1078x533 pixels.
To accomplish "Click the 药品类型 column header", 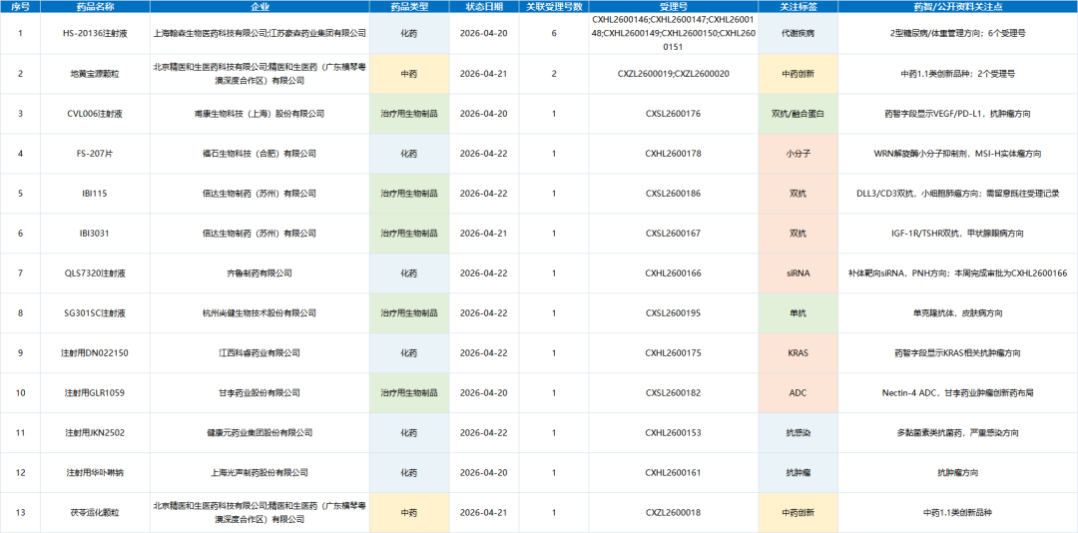I will tap(409, 6).
